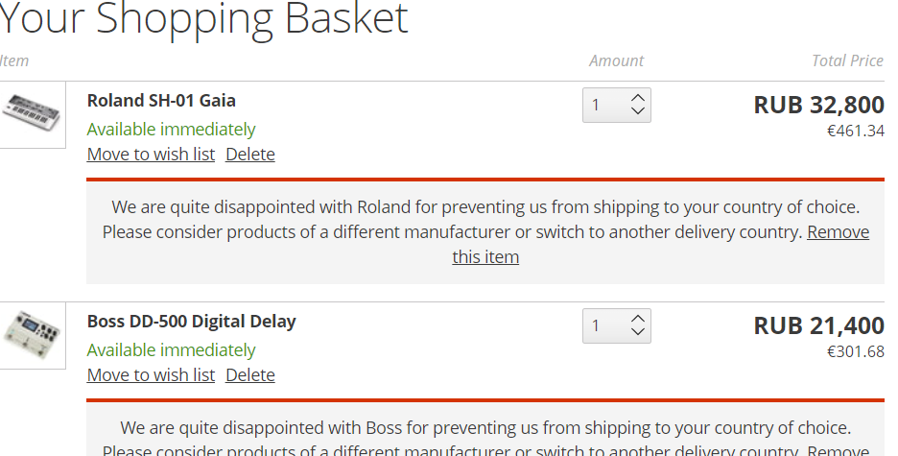The width and height of the screenshot is (898, 456).
Task: Click the RUB 21,400 price
Action: (818, 325)
